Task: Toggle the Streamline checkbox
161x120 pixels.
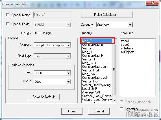Action: (x=121, y=109)
